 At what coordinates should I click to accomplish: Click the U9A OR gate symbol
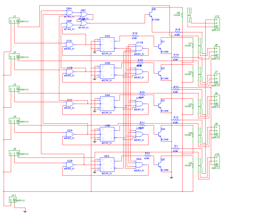click(69, 12)
